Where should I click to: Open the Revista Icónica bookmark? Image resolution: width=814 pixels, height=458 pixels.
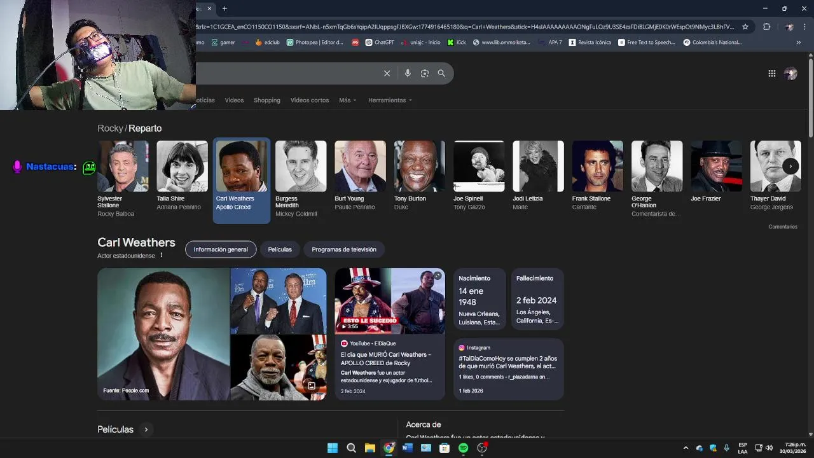coord(590,42)
